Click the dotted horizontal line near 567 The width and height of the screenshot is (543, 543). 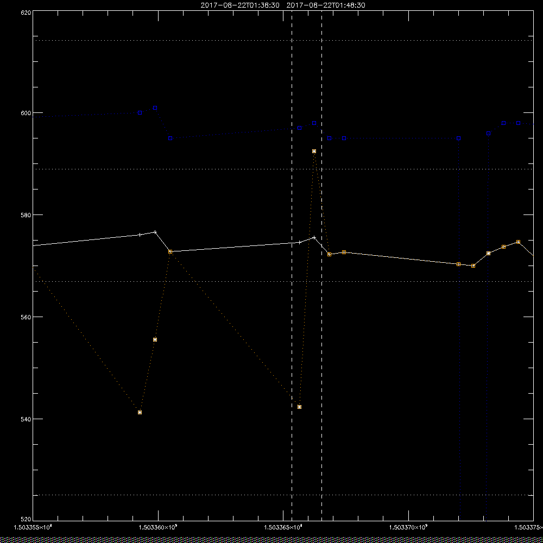coord(283,281)
